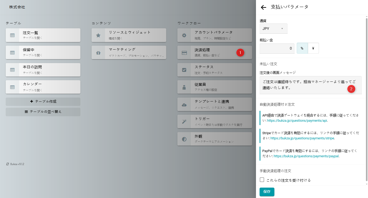Click the 株式会社 company name

tap(17, 7)
